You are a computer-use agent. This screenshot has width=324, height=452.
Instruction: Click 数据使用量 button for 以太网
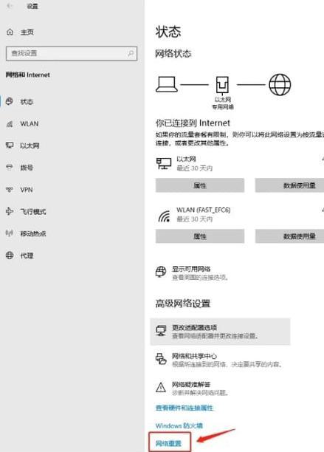coord(289,185)
